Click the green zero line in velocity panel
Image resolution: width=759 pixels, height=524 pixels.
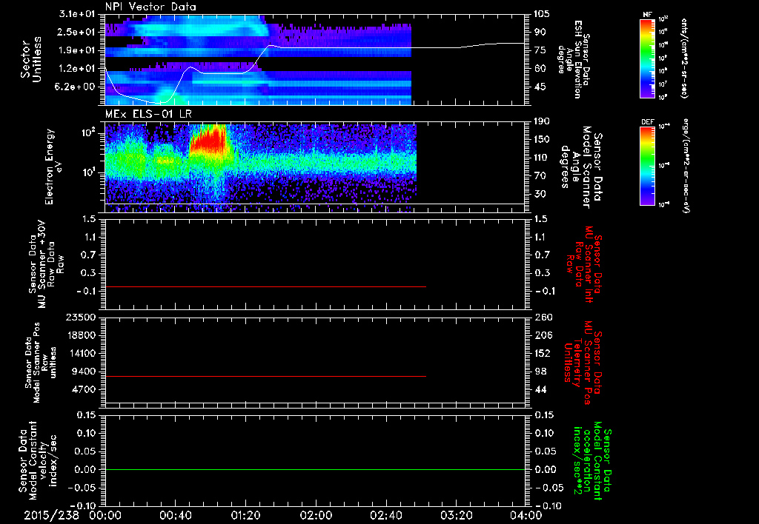point(315,469)
